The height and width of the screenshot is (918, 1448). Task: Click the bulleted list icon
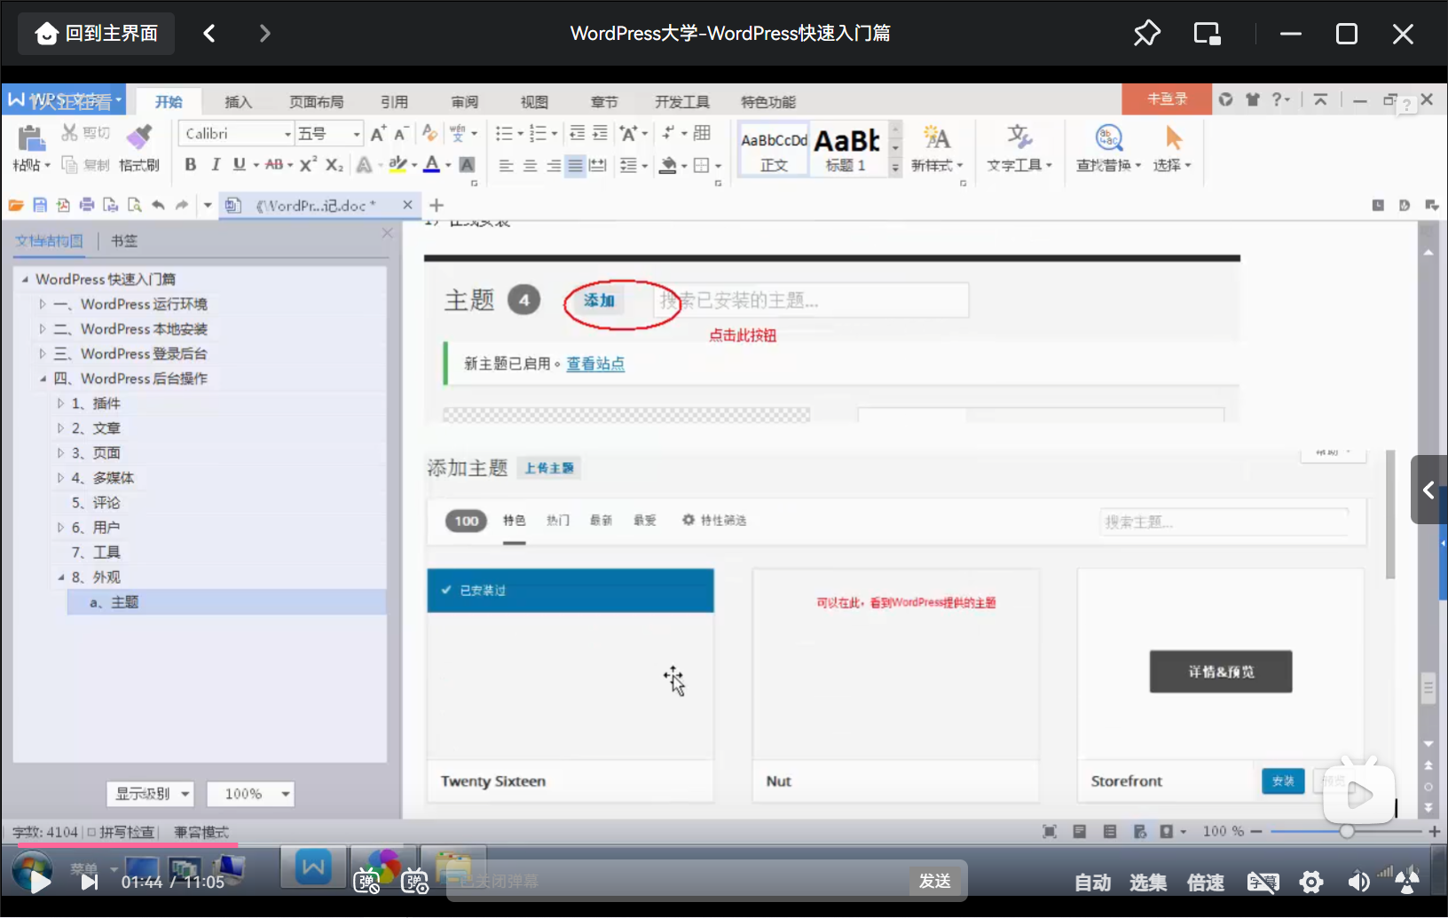pyautogui.click(x=504, y=133)
